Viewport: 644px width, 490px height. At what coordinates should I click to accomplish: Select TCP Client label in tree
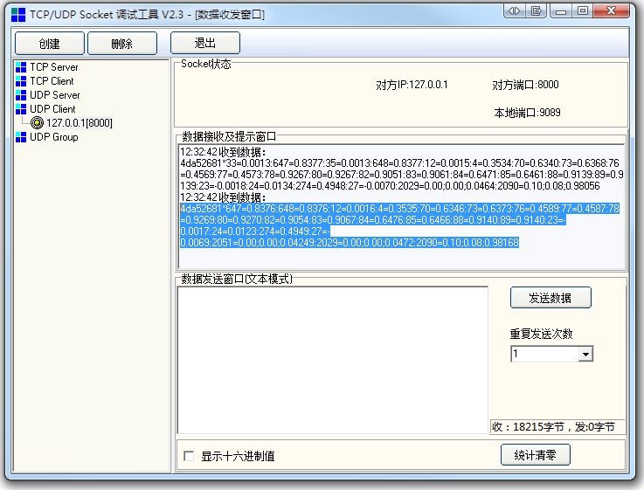click(52, 81)
